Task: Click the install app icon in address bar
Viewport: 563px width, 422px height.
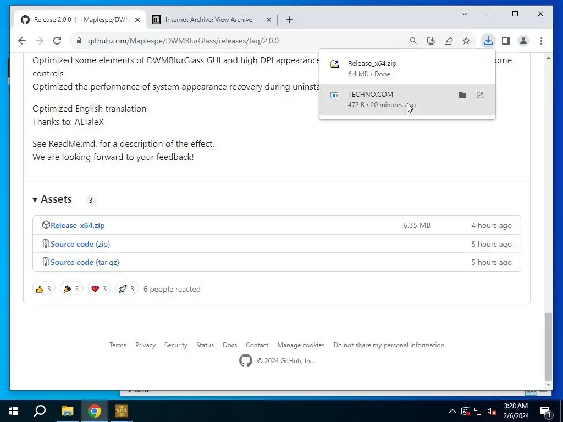Action: coord(431,41)
